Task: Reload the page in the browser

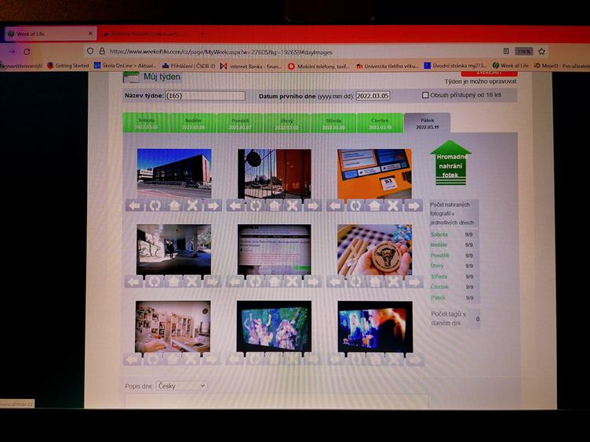Action: pos(27,52)
